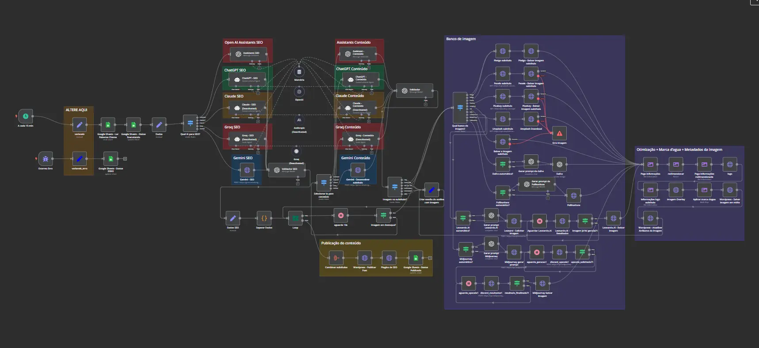
Task: Select the deactivated 'Groq - SEO' node
Action: click(x=248, y=139)
